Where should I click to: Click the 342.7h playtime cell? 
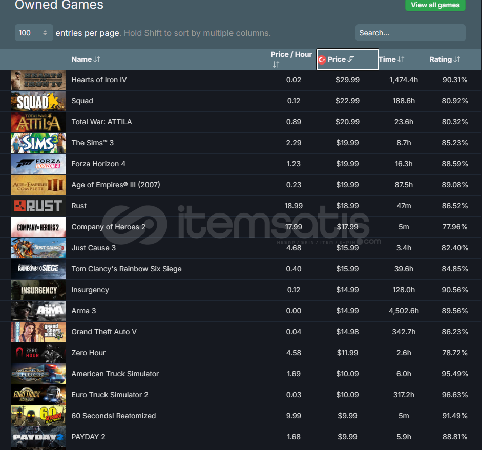point(404,332)
